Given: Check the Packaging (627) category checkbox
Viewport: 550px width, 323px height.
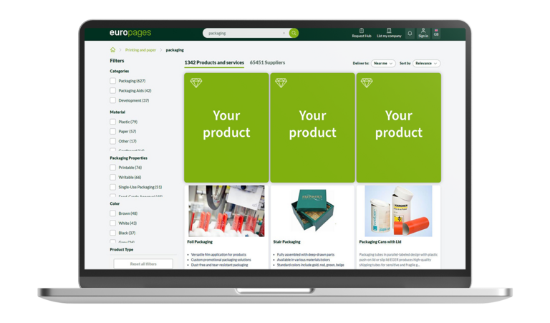Looking at the screenshot, I should click(x=113, y=81).
